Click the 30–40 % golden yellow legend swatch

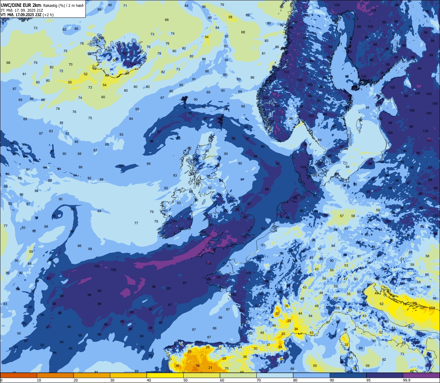(129, 375)
